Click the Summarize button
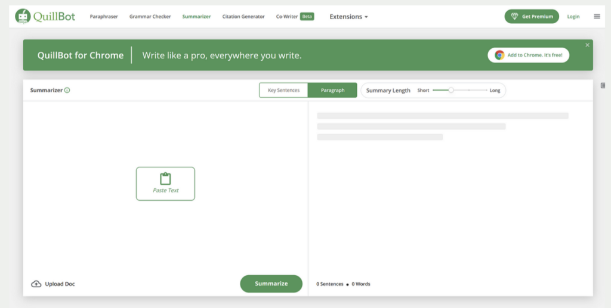 [x=271, y=284]
